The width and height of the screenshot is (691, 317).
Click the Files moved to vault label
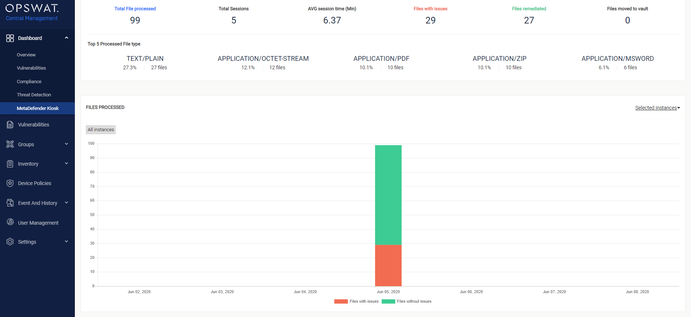(628, 9)
